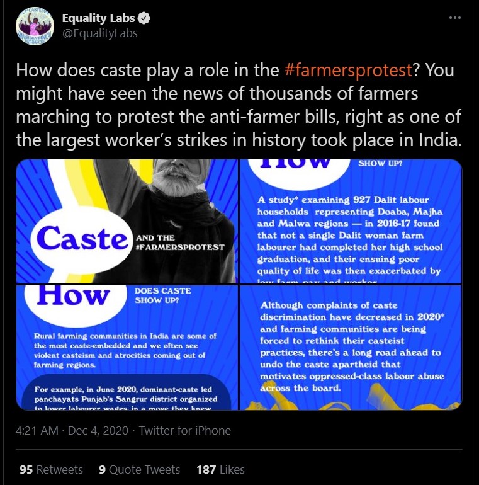The height and width of the screenshot is (485, 479).
Task: Open the bottom-left 'How does caste show up' image
Action: click(x=127, y=348)
